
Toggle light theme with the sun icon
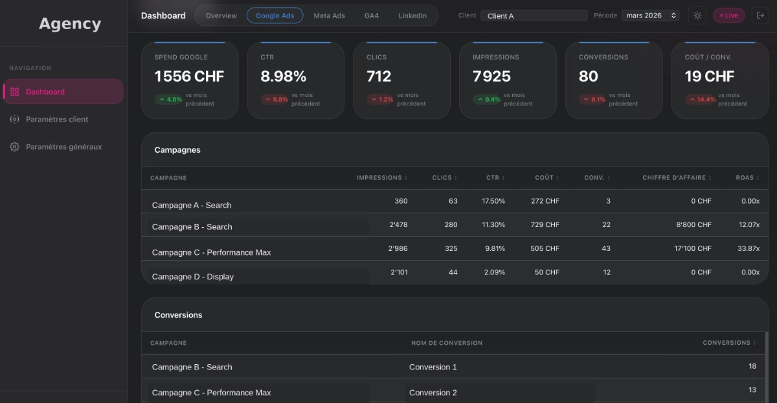(697, 16)
